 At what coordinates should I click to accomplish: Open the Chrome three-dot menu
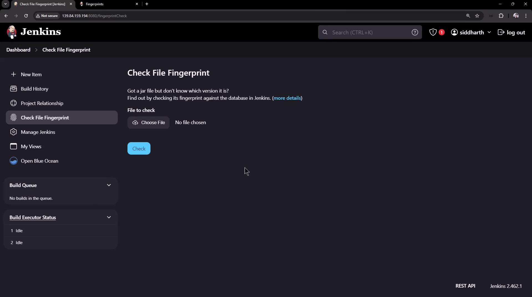point(526,16)
